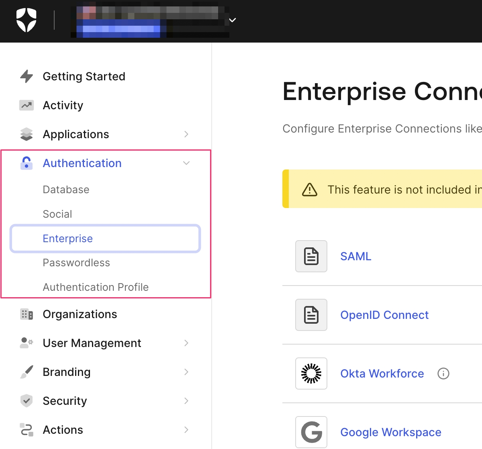Select Database under Authentication

pyautogui.click(x=66, y=190)
